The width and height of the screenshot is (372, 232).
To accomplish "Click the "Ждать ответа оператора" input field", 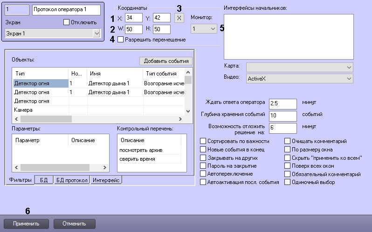I will point(282,103).
